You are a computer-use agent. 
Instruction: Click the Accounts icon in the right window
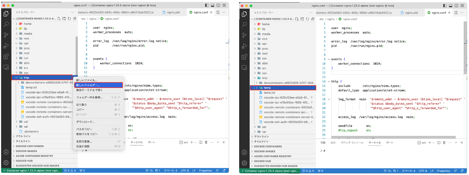244,152
